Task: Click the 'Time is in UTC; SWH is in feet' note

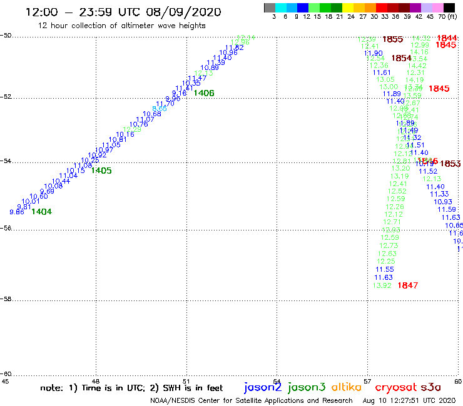Action: (131, 388)
